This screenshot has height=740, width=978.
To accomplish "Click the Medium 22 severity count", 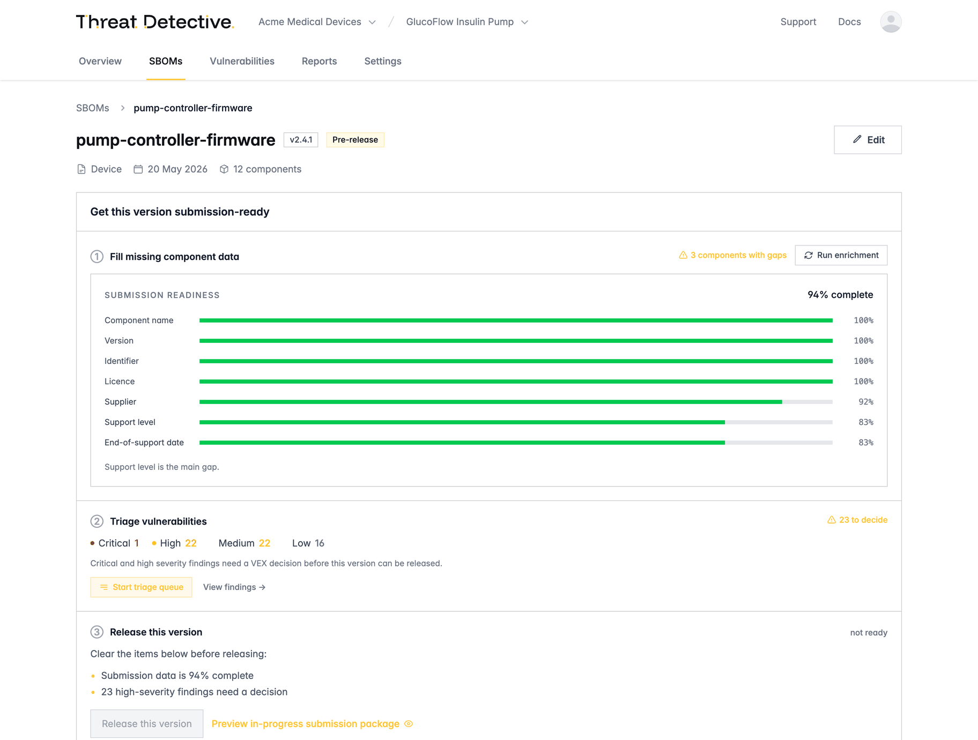I will [x=244, y=543].
